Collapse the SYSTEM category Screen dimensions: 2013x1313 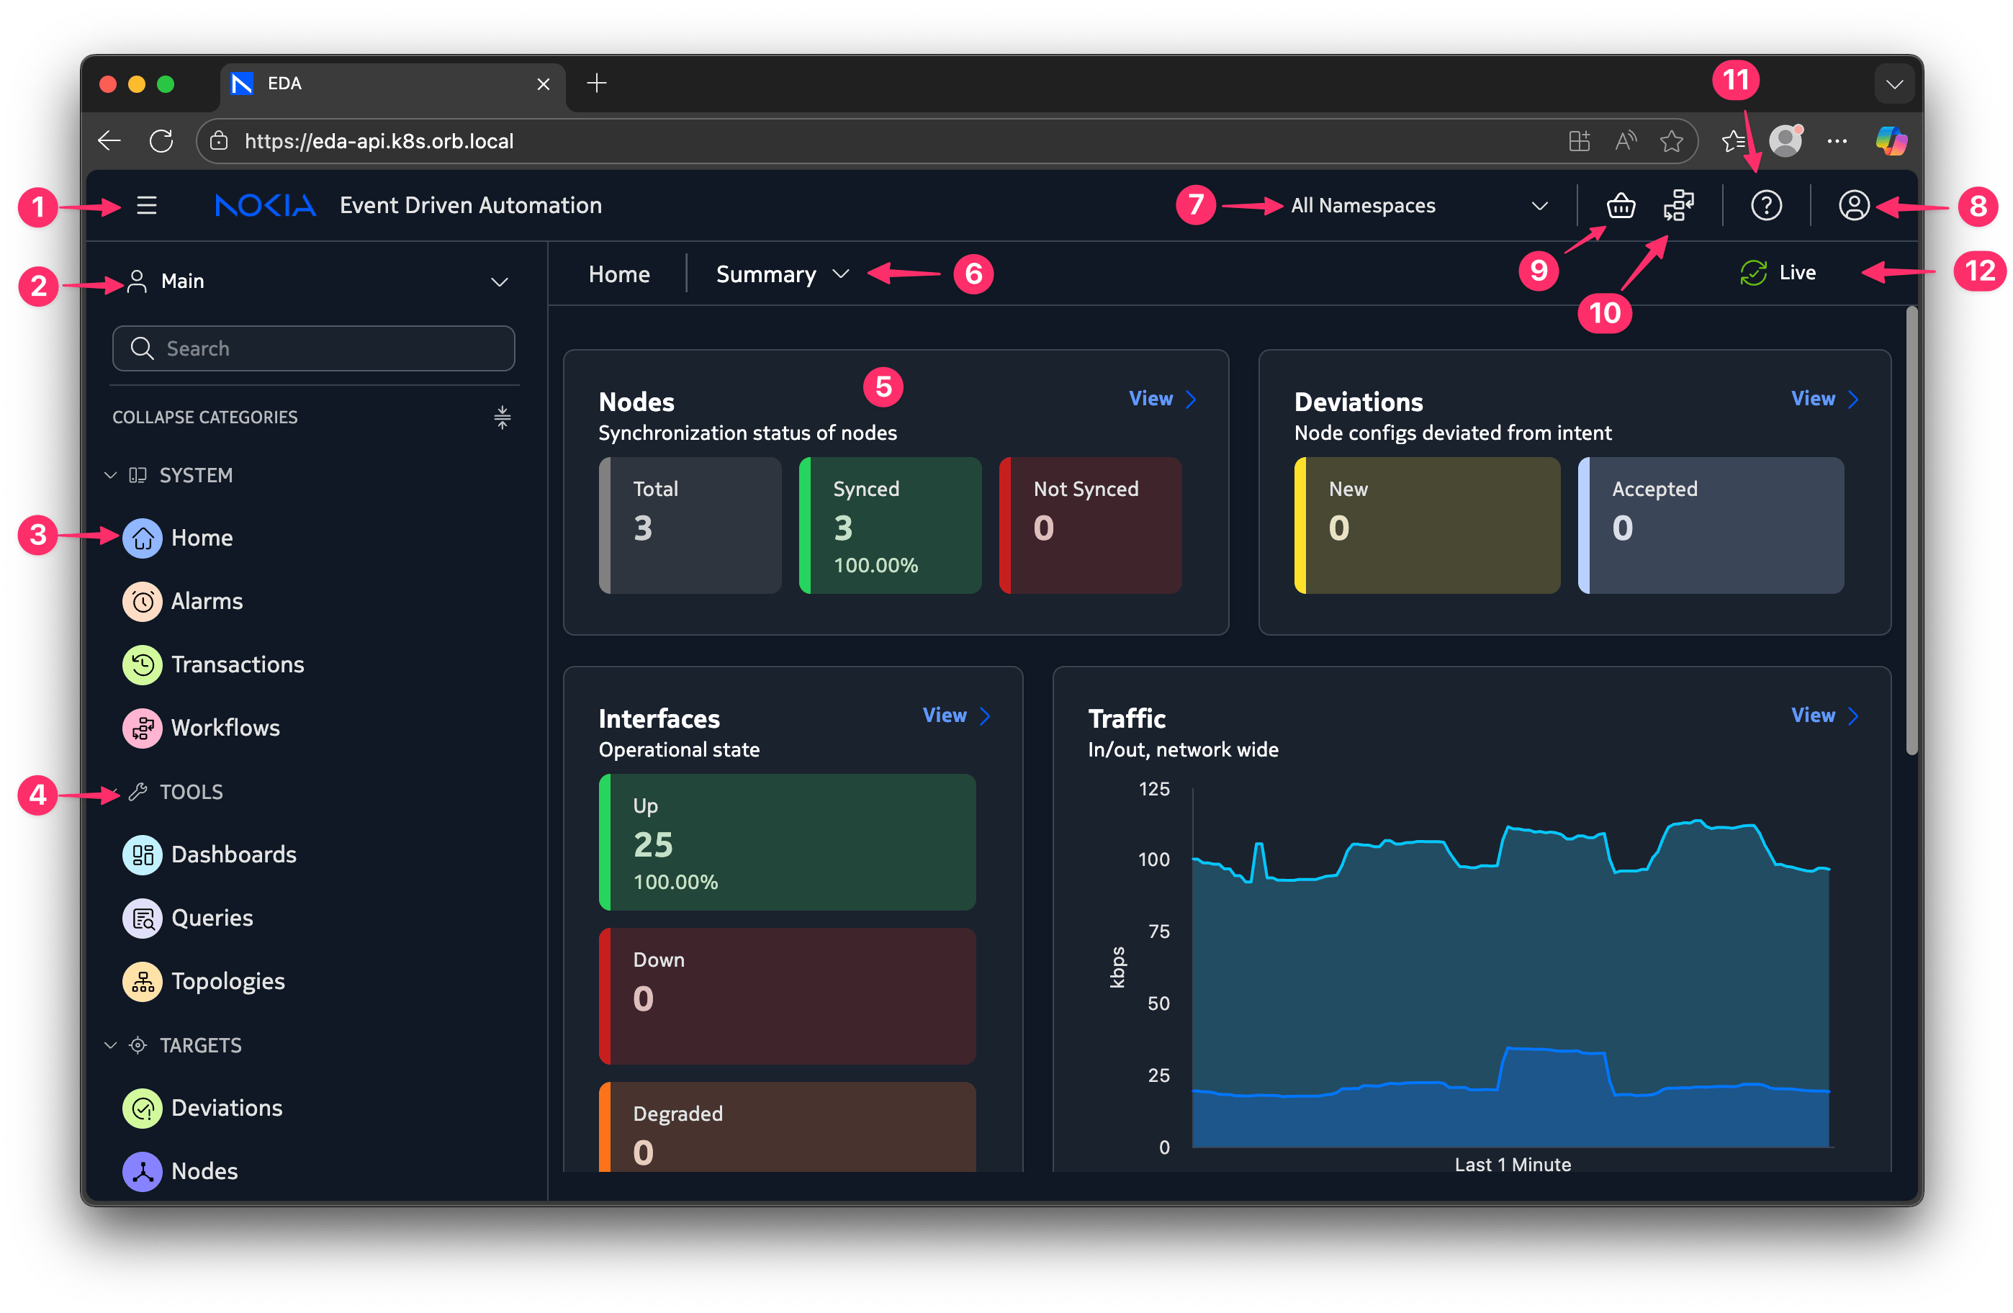point(111,475)
